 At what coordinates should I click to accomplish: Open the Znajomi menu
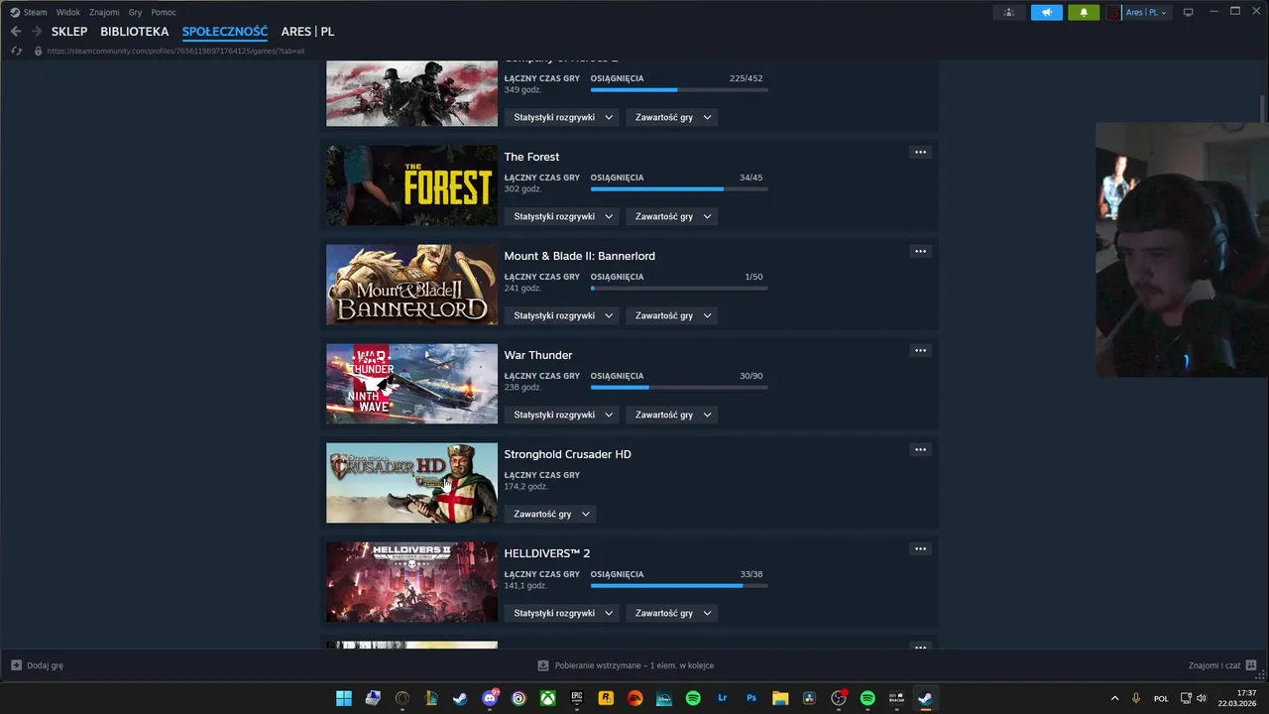pos(104,12)
